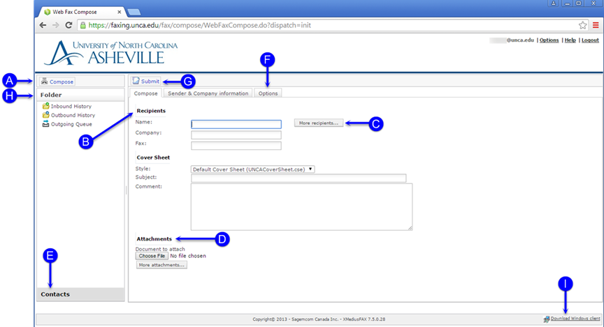Open the Chrome menu hamburger icon
The height and width of the screenshot is (327, 604).
tap(595, 25)
